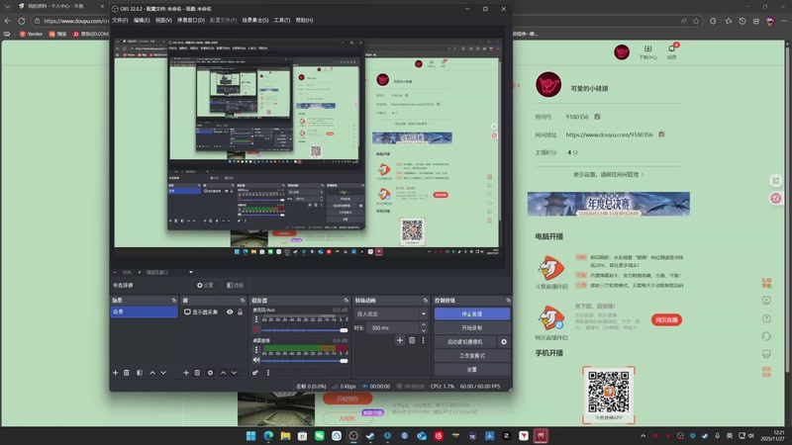Delete the selected scene using trash icon
The image size is (792, 445).
pyautogui.click(x=127, y=373)
